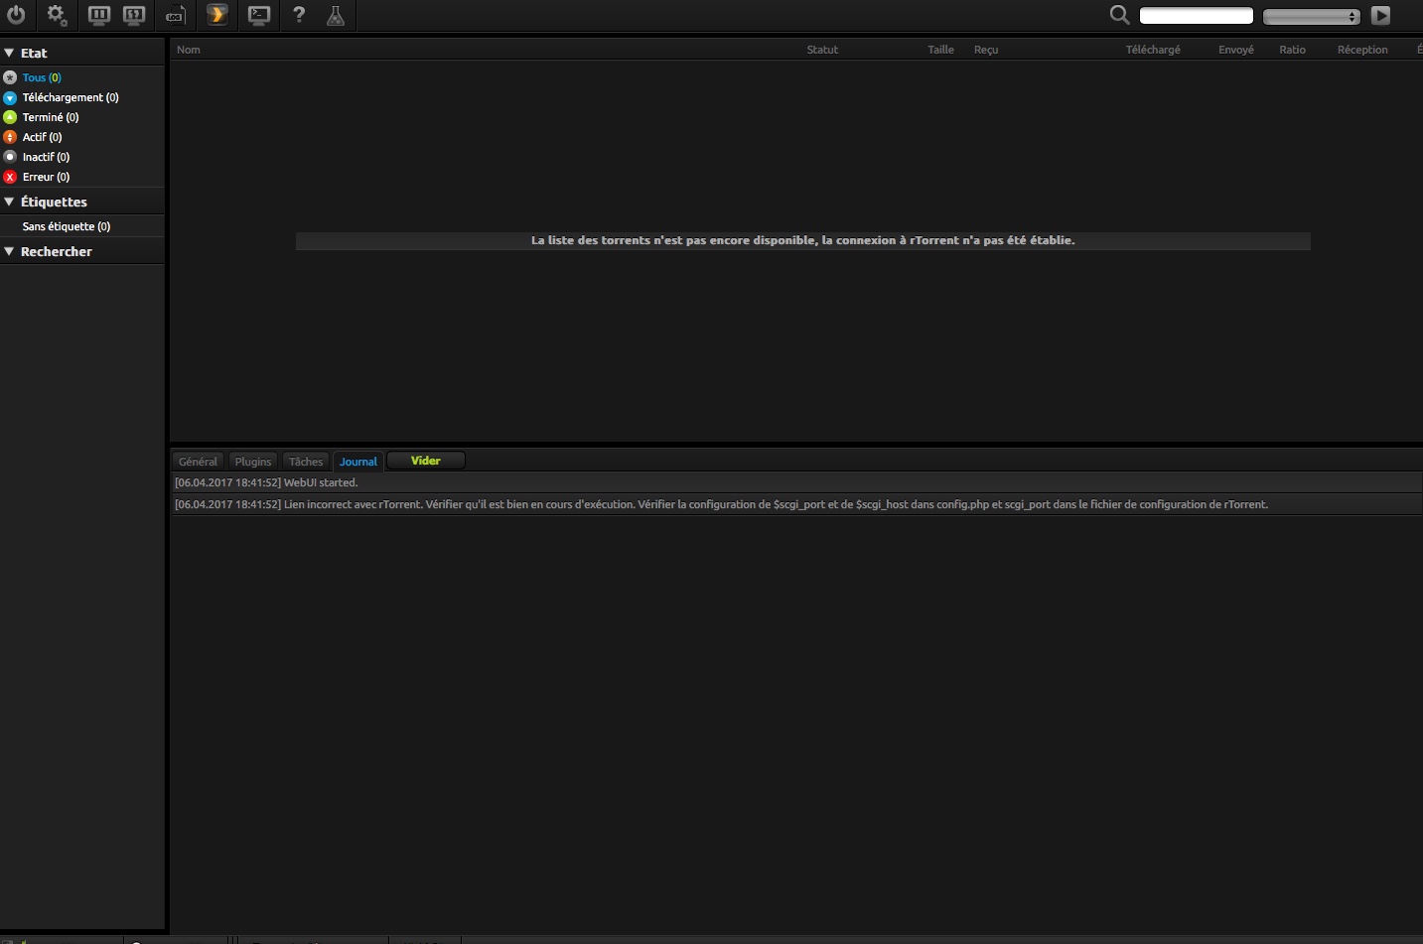Click the orange Plex chevron icon
This screenshot has width=1423, height=944.
[217, 15]
